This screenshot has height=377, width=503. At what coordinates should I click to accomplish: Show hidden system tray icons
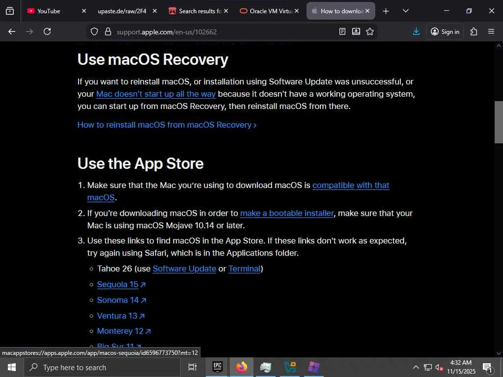pyautogui.click(x=416, y=367)
